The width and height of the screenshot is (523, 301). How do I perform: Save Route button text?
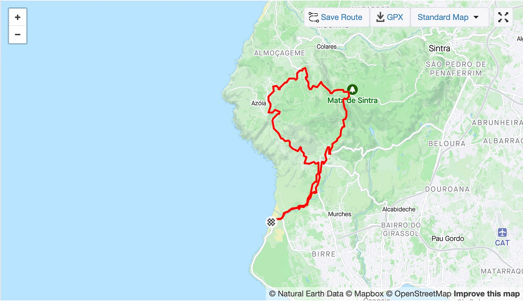(341, 17)
